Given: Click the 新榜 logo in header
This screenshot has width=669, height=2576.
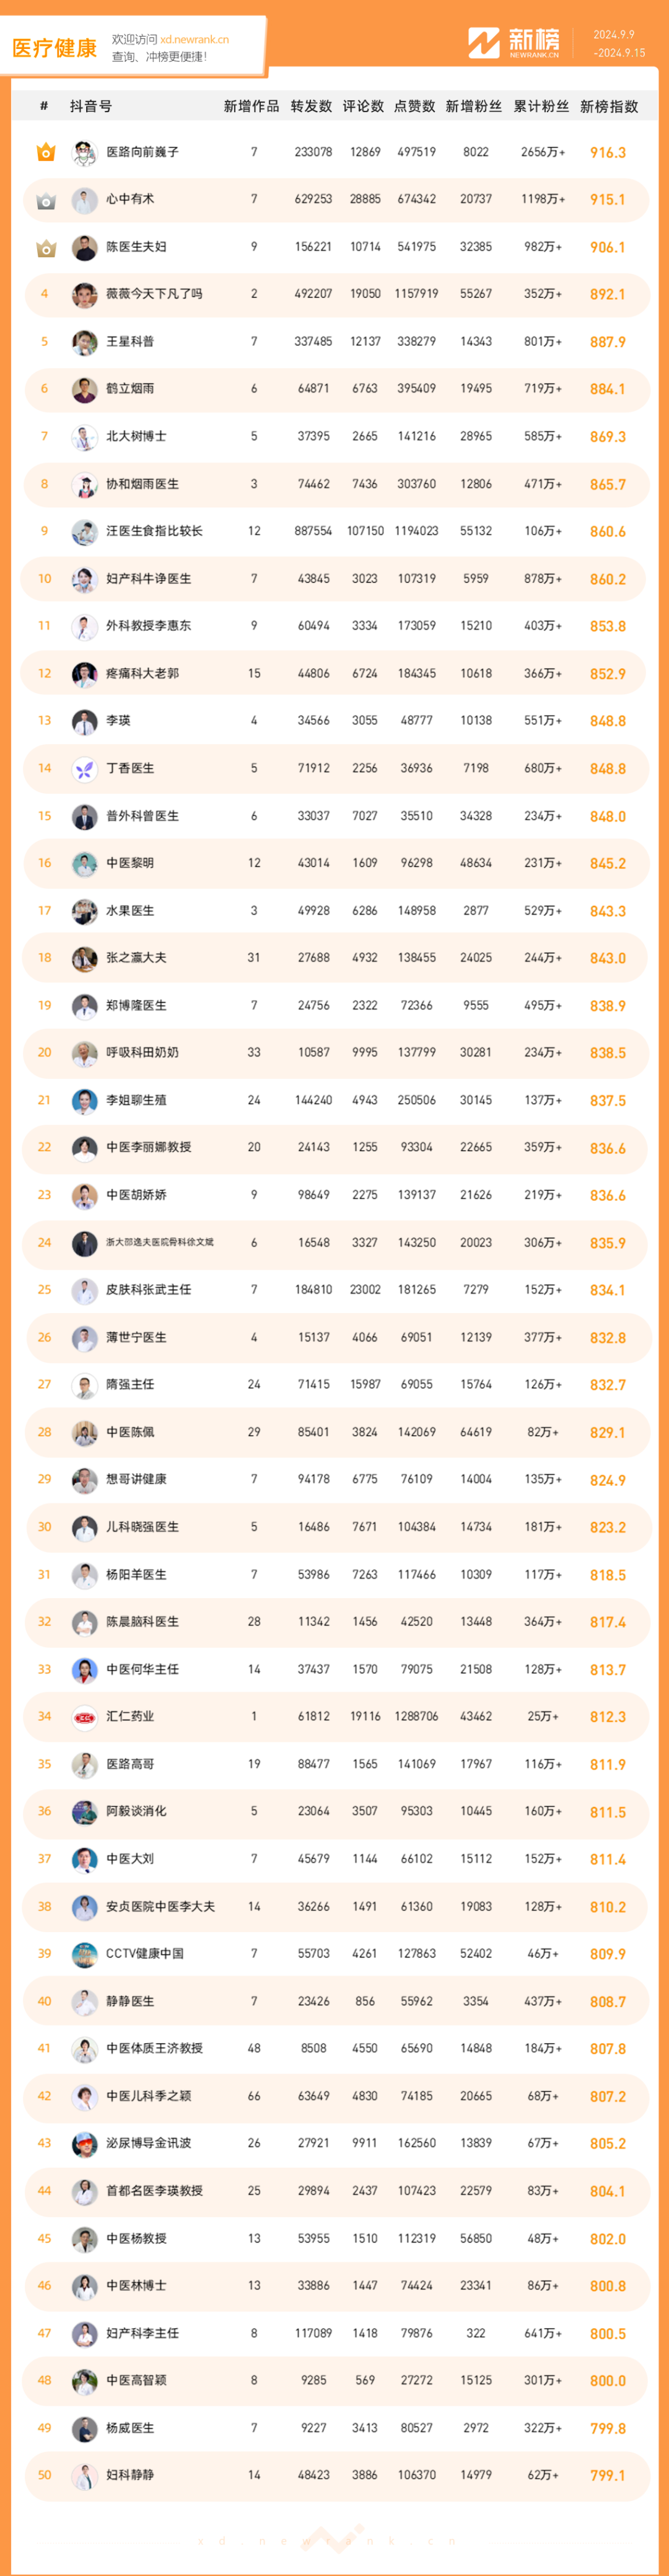Looking at the screenshot, I should pyautogui.click(x=514, y=43).
